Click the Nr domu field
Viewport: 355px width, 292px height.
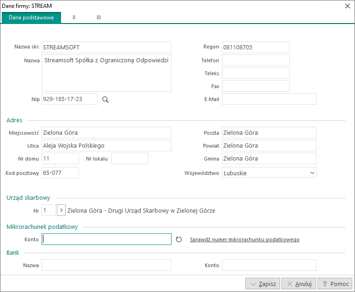(x=60, y=158)
